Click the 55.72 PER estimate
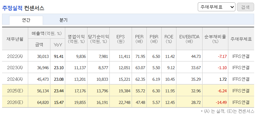 click(x=140, y=91)
